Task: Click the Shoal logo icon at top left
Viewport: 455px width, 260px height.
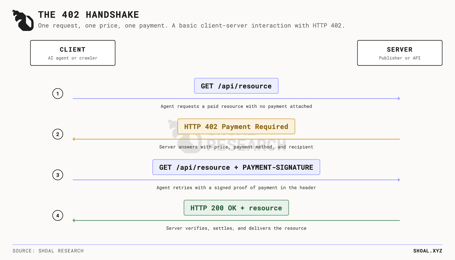Action: point(23,20)
